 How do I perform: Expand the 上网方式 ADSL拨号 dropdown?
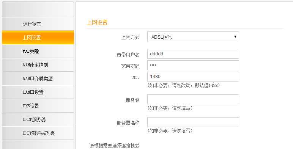(x=193, y=37)
